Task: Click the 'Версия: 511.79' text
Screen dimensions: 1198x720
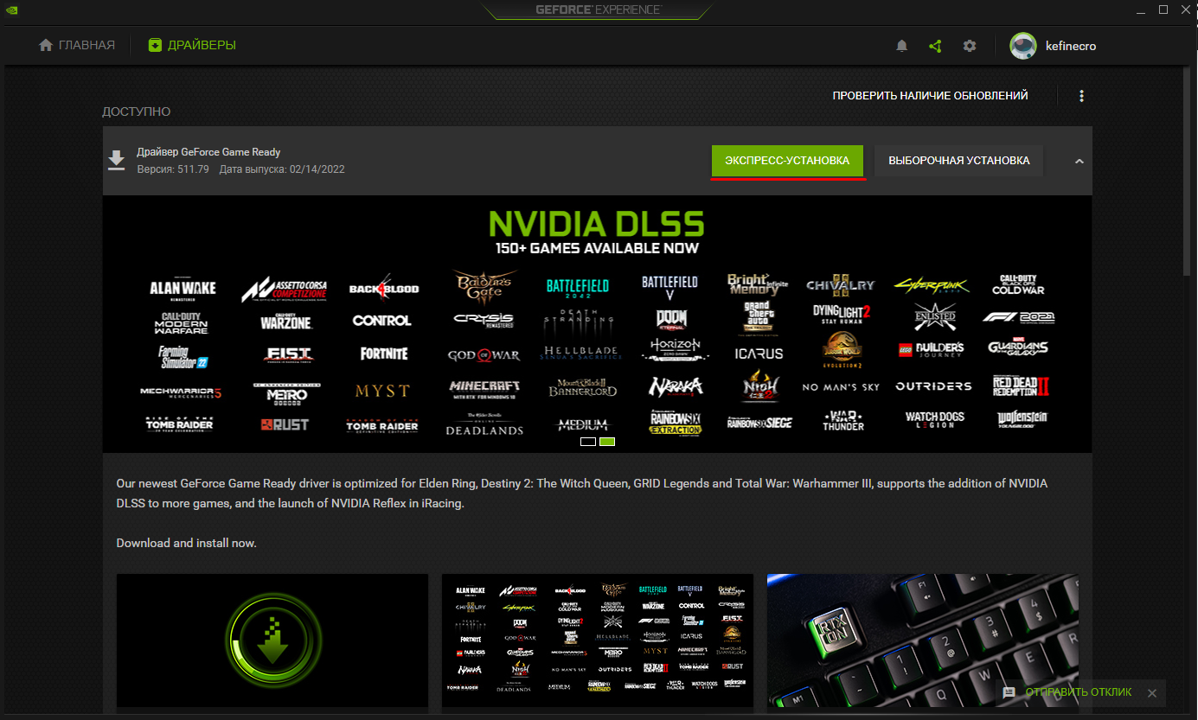Action: pos(173,169)
